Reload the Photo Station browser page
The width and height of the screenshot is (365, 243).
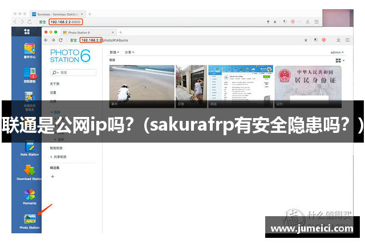pyautogui.click(x=60, y=40)
